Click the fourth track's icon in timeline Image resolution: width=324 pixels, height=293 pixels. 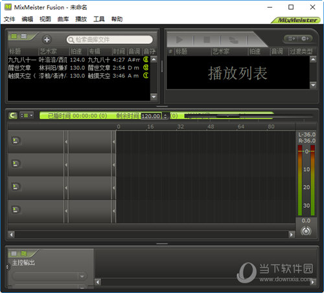pos(16,210)
